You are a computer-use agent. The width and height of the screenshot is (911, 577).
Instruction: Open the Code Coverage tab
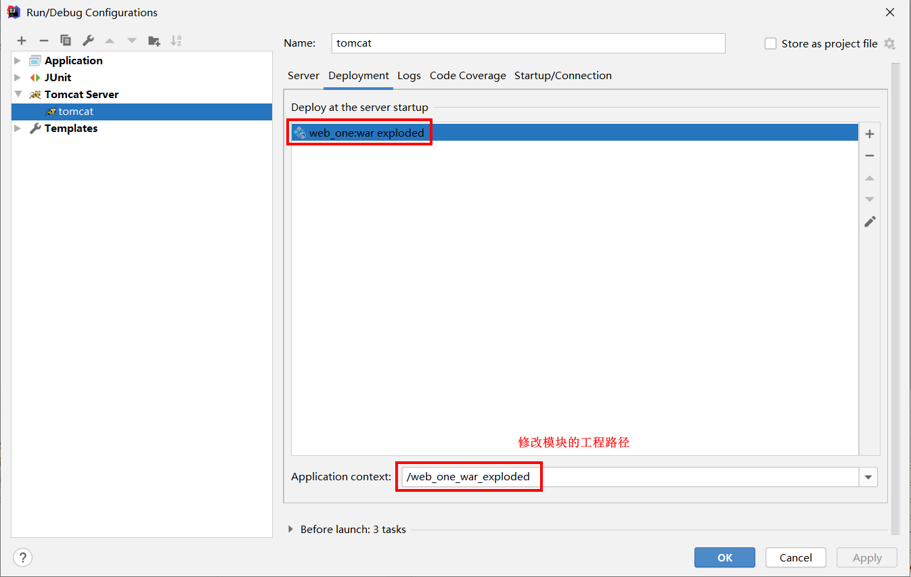[468, 76]
